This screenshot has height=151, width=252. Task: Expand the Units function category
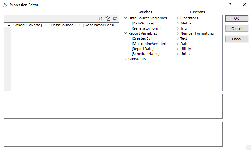point(177,54)
